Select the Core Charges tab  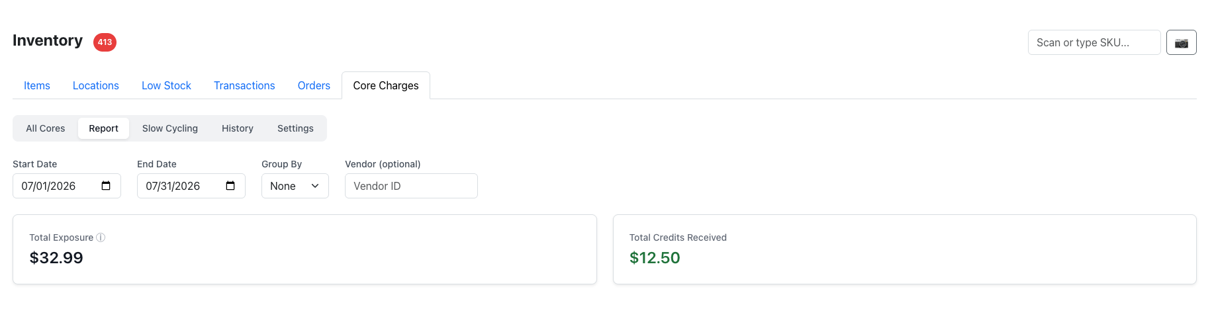coord(386,85)
